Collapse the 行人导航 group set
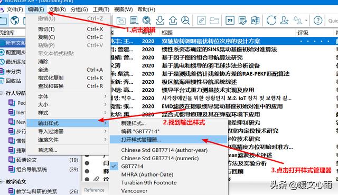 tap(1, 93)
